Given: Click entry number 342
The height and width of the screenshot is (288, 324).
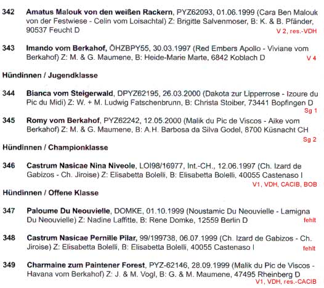Looking at the screenshot, I should [8, 12].
